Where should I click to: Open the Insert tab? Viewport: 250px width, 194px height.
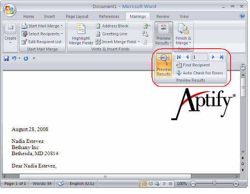pos(49,17)
